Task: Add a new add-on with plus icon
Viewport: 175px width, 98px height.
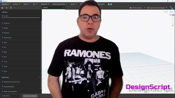Action: pyautogui.click(x=39, y=77)
